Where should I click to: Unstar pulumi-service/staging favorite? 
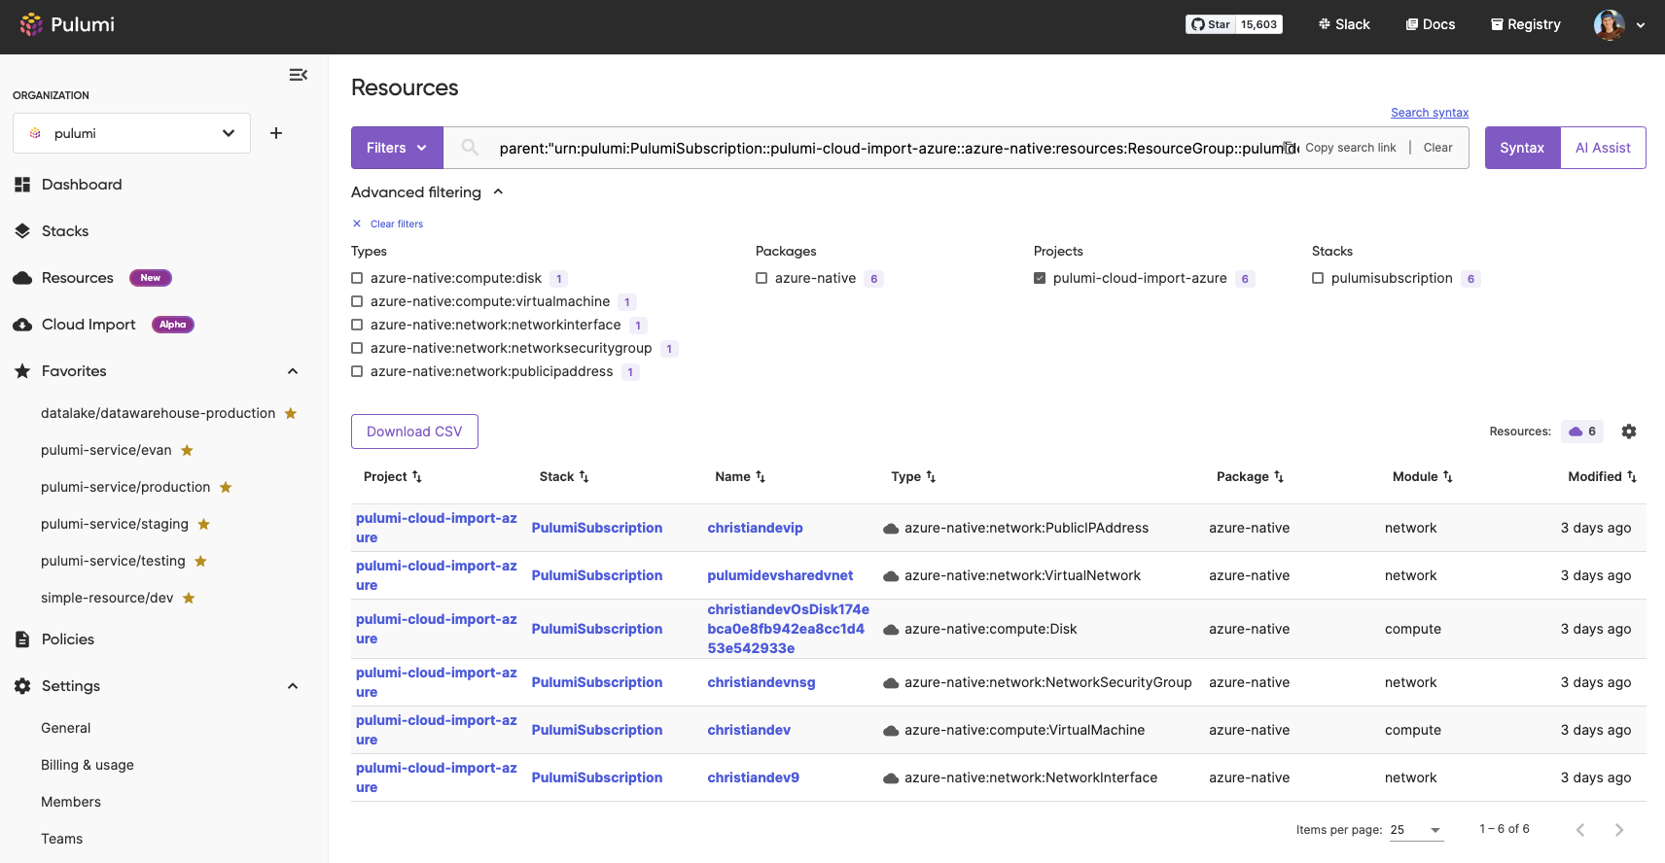point(204,524)
